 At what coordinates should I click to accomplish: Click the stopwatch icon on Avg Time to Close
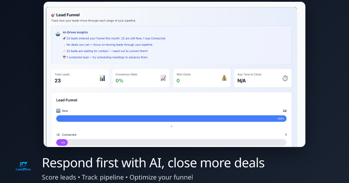285,78
